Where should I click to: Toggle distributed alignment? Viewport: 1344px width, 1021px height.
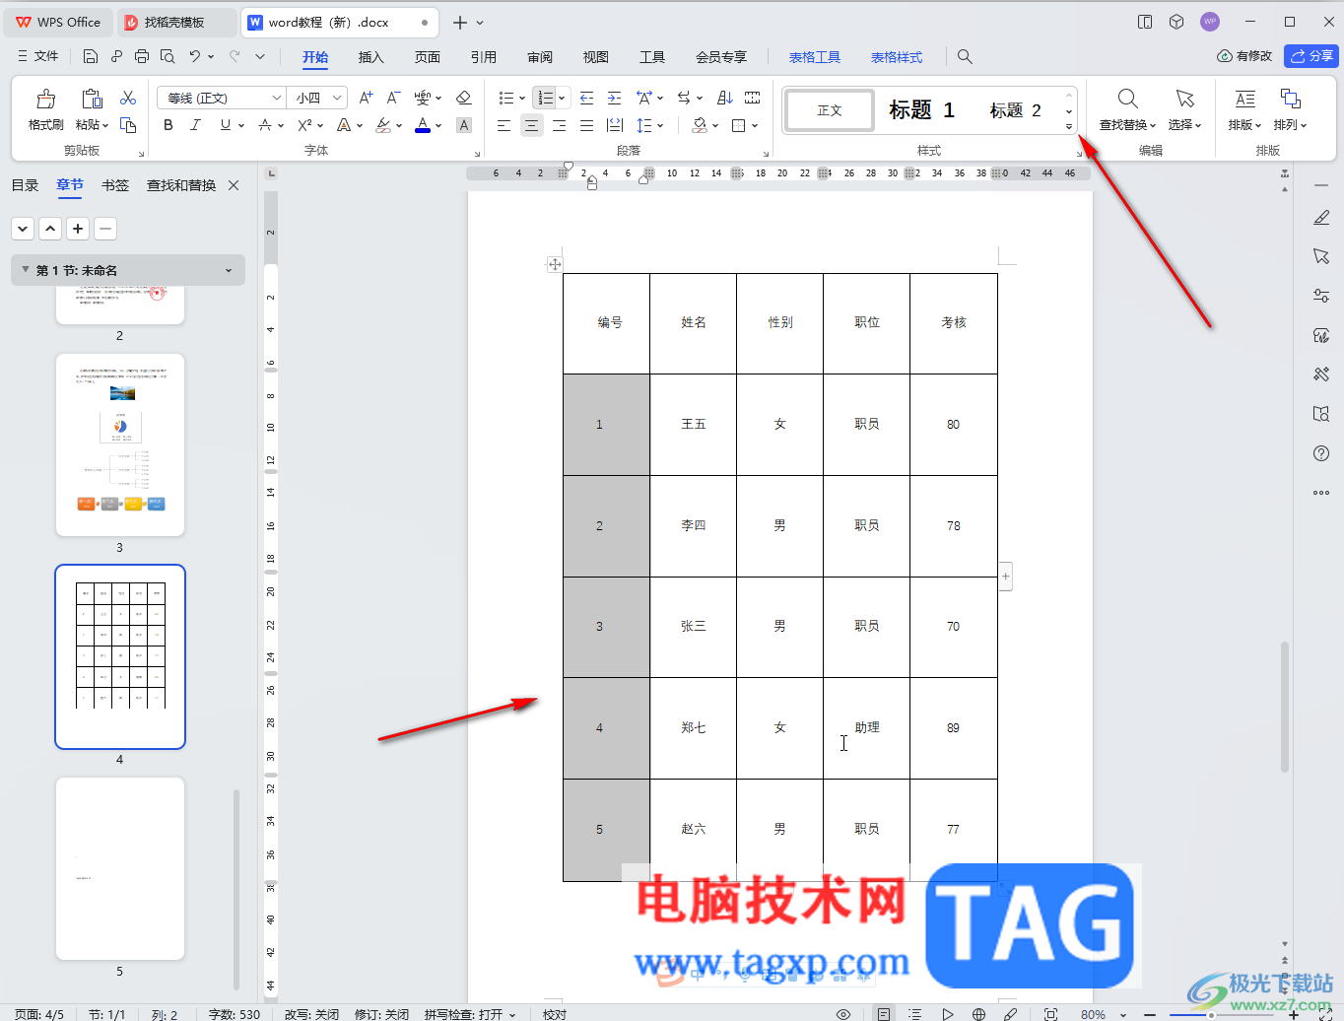(x=615, y=125)
